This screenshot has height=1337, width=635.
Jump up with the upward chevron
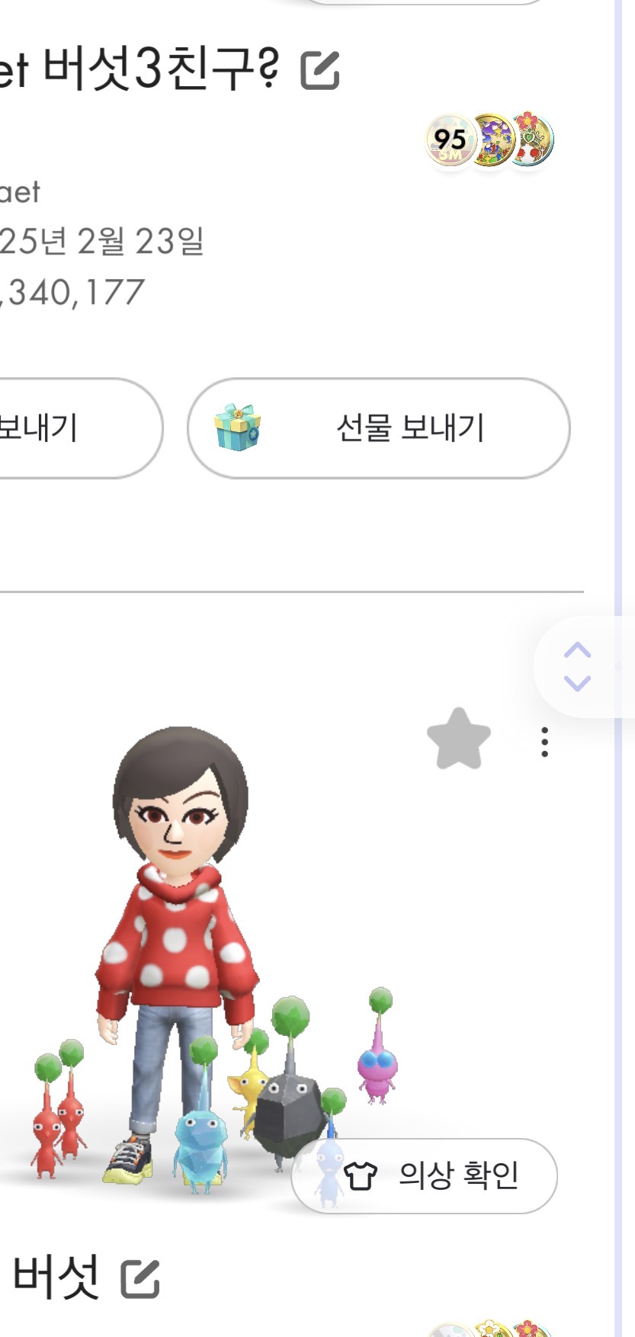pyautogui.click(x=577, y=650)
